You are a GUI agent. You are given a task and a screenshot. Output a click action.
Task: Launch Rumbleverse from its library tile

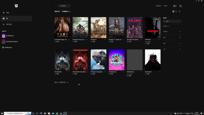coord(111,74)
